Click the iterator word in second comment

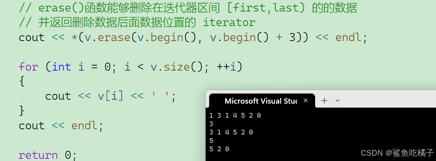pos(229,23)
